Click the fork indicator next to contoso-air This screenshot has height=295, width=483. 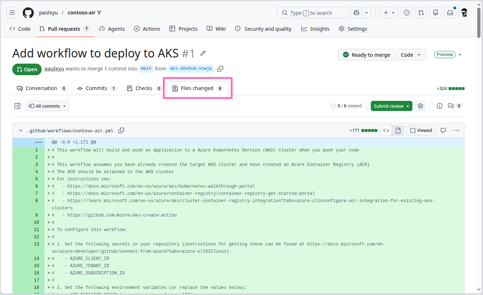[99, 13]
